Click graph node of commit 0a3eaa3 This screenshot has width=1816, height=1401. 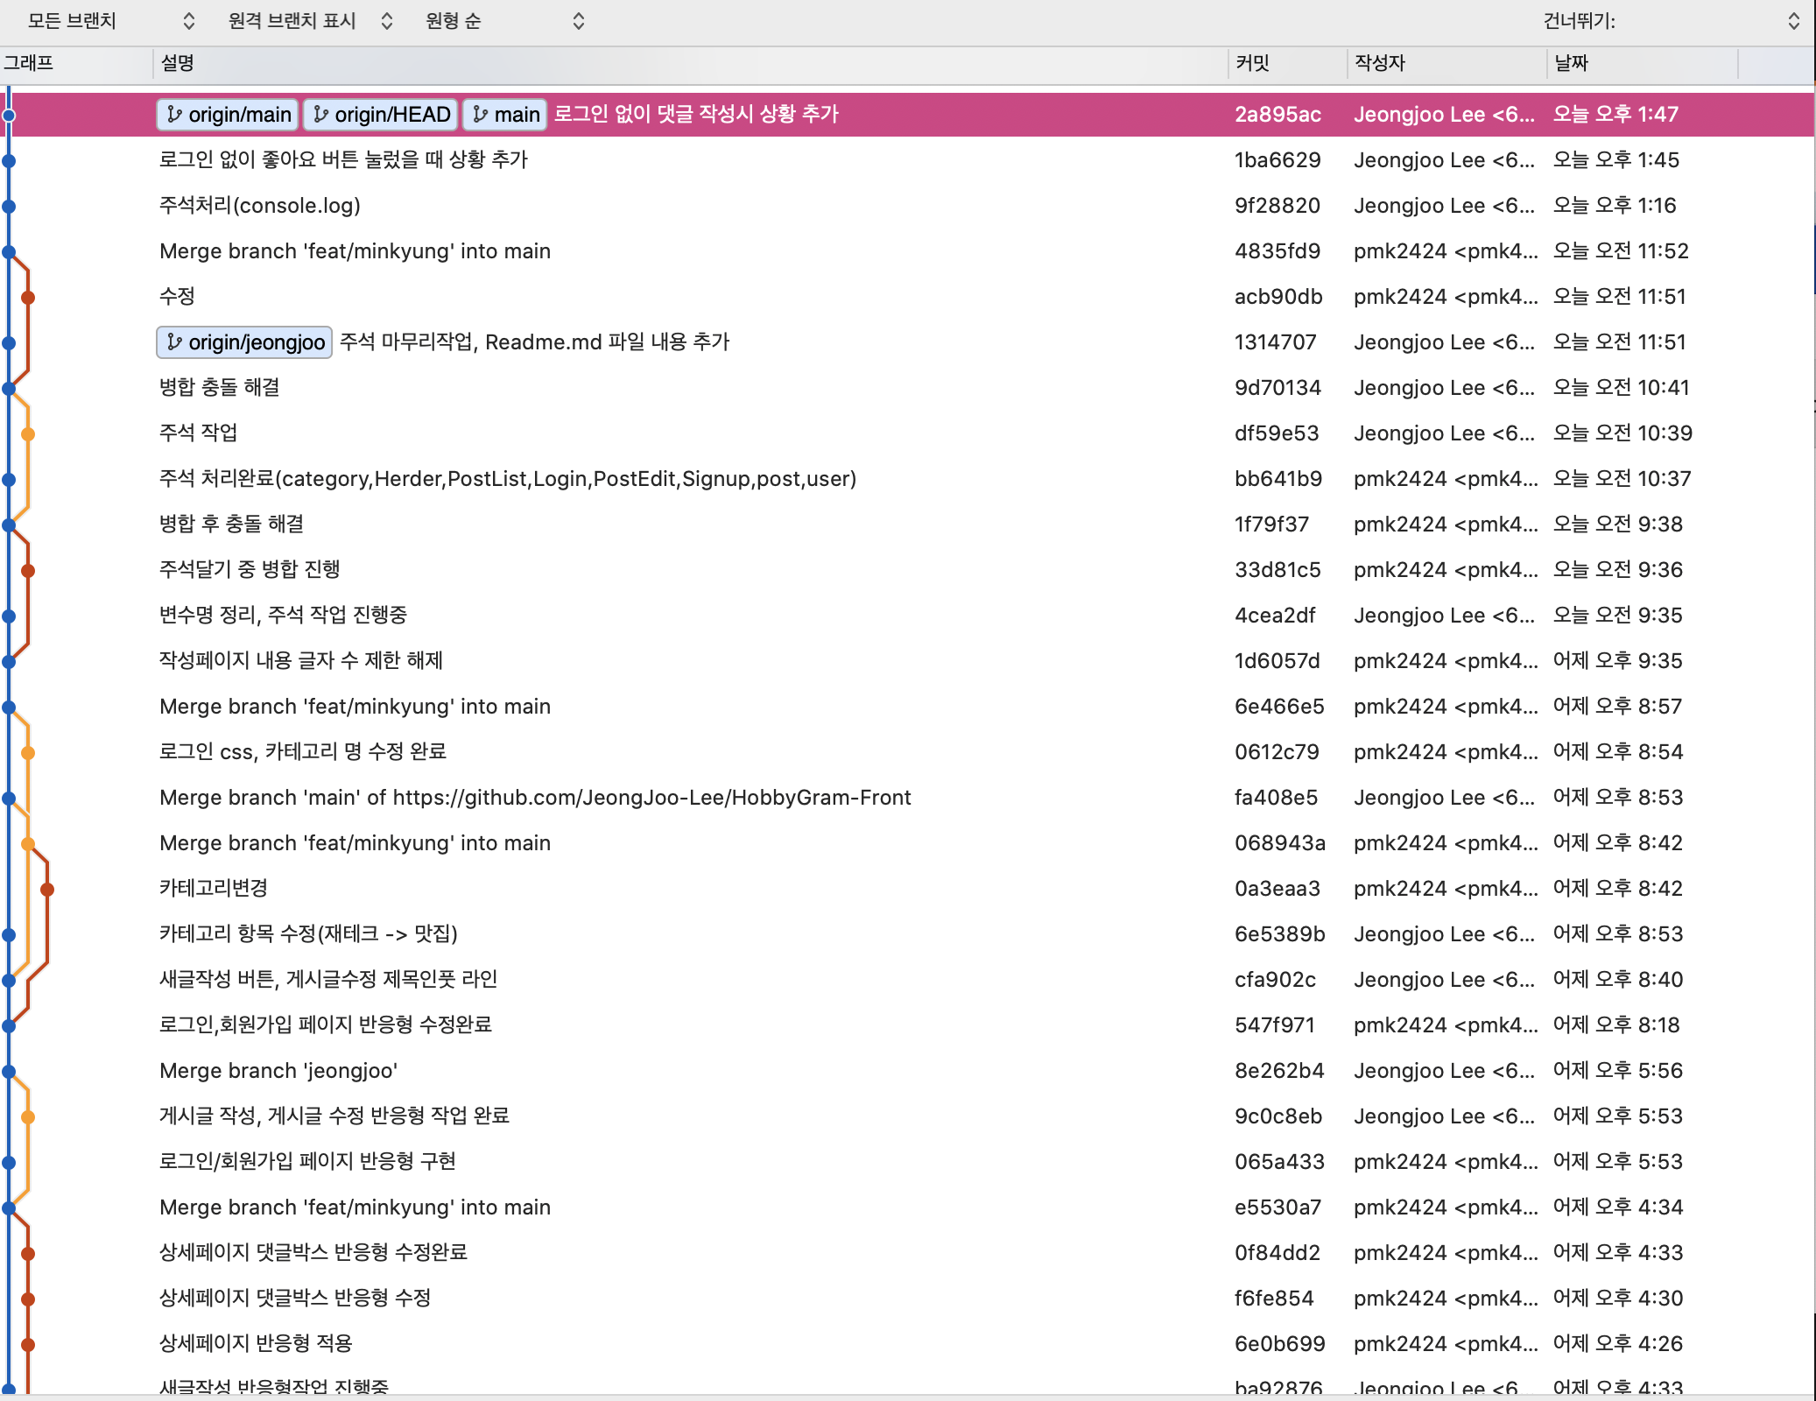(47, 890)
